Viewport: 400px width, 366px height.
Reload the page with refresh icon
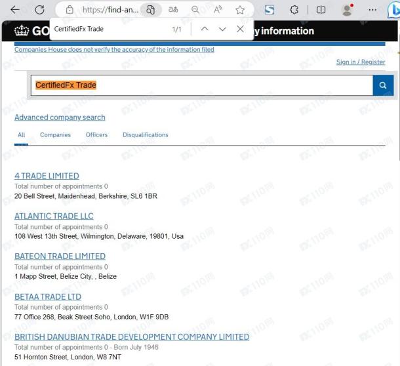pyautogui.click(x=39, y=10)
